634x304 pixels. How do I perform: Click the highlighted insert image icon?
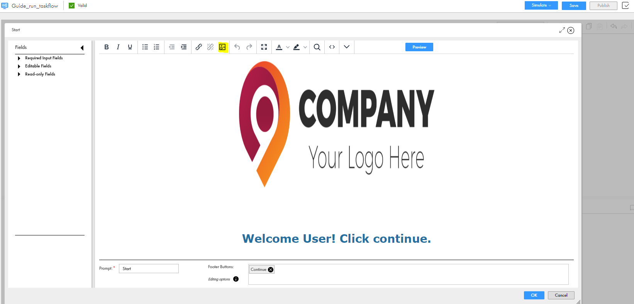pyautogui.click(x=222, y=47)
